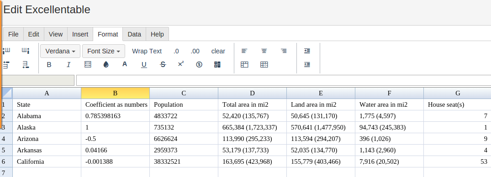Open the Data menu tab

(x=134, y=34)
